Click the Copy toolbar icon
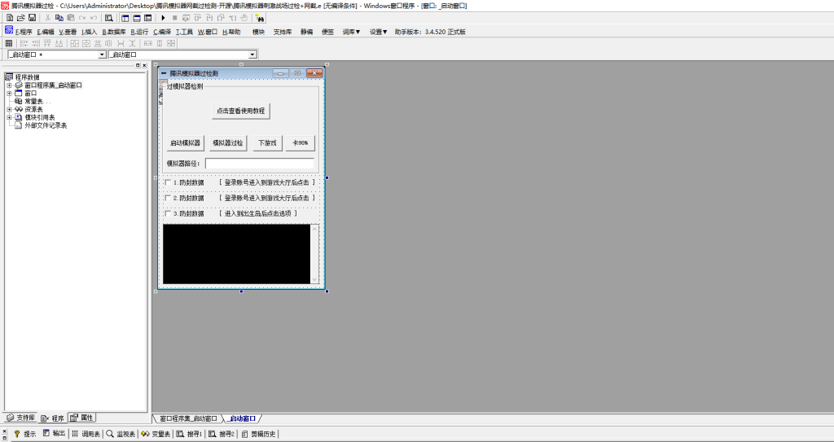The width and height of the screenshot is (834, 442). pyautogui.click(x=59, y=18)
